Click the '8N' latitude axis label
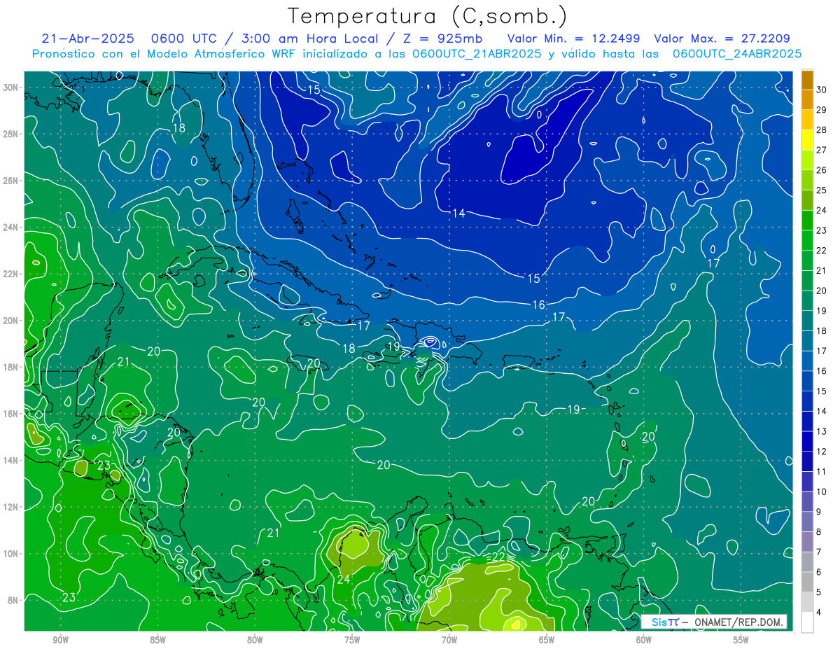This screenshot has height=649, width=840. point(14,600)
